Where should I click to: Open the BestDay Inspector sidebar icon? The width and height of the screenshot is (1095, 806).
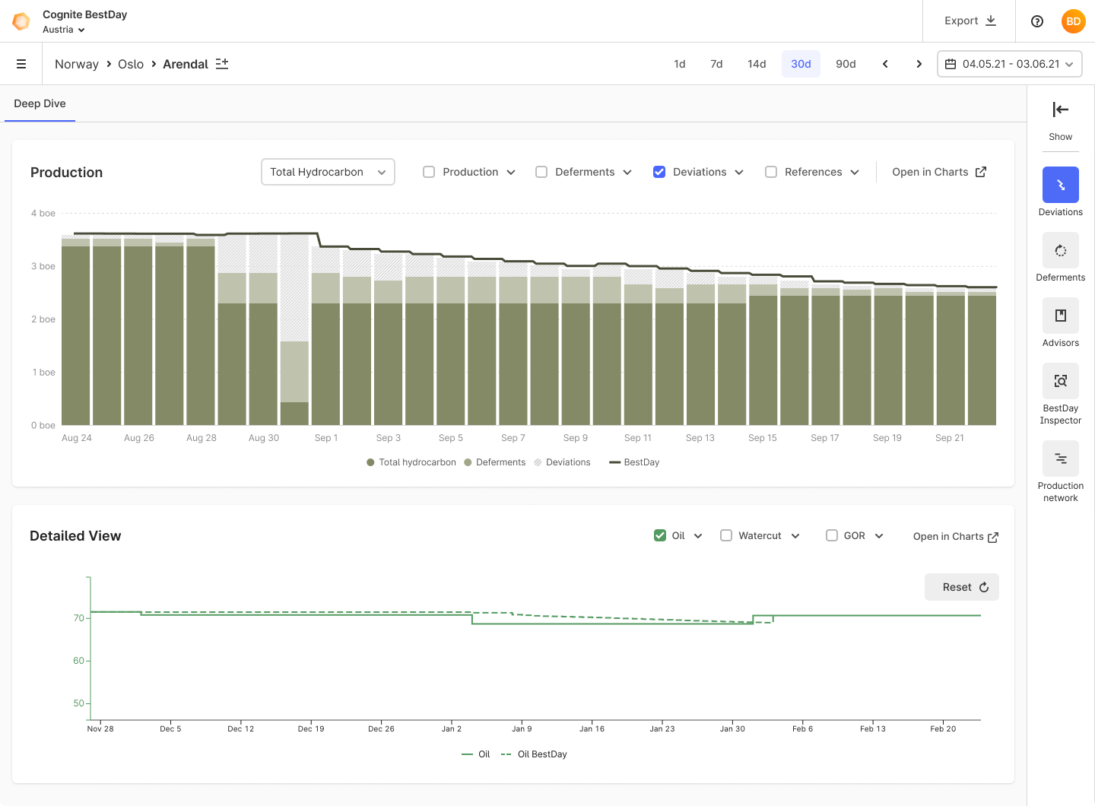(1061, 381)
